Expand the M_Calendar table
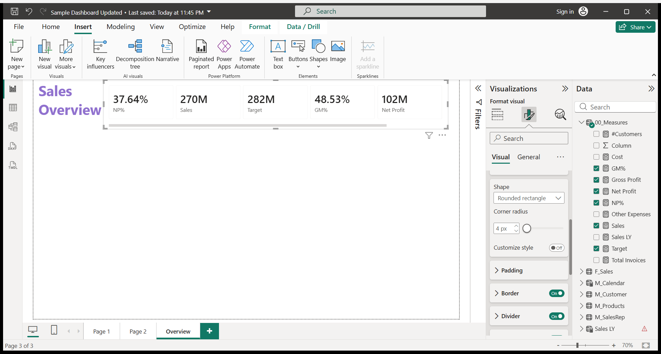 pos(582,283)
